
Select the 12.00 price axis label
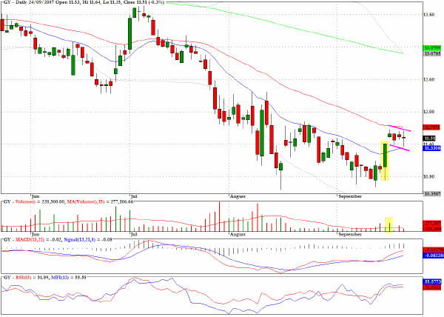pos(428,112)
